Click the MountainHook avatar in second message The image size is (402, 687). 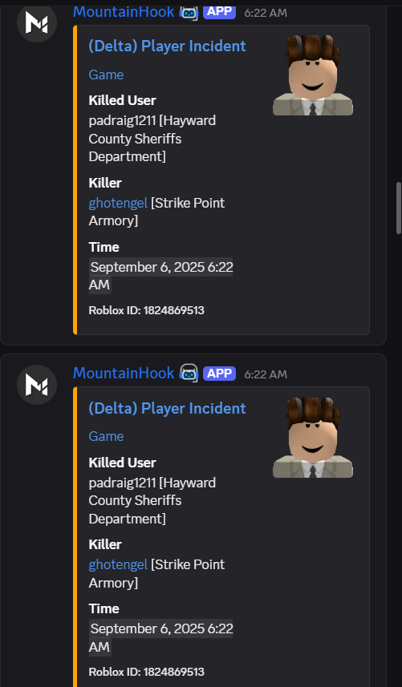click(37, 384)
